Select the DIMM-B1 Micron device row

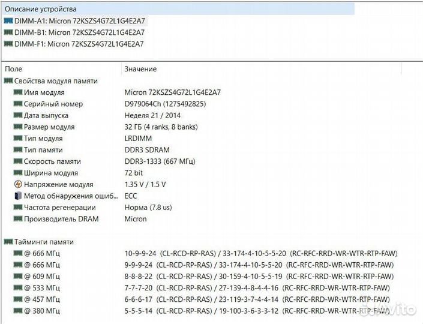click(79, 32)
